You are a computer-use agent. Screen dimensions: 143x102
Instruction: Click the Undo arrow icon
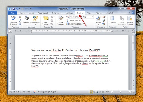pyautogui.click(x=17, y=9)
